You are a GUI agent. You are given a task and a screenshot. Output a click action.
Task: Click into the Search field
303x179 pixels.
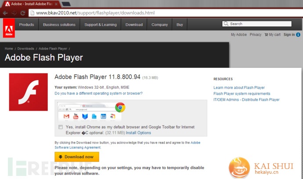(x=257, y=24)
